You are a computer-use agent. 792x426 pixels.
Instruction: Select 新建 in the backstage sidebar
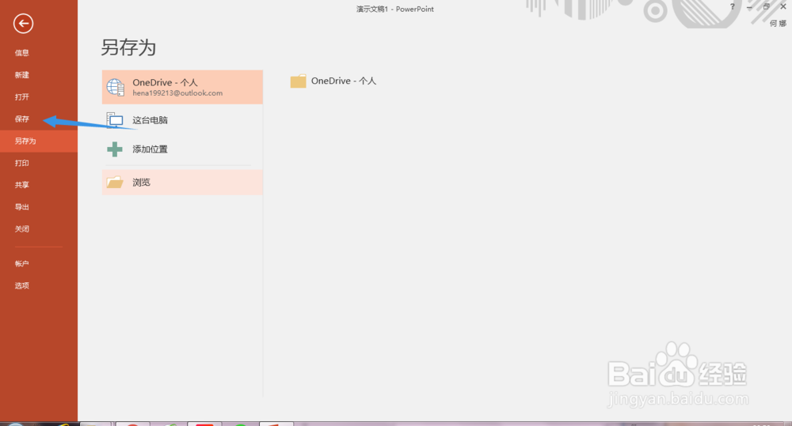[x=21, y=75]
